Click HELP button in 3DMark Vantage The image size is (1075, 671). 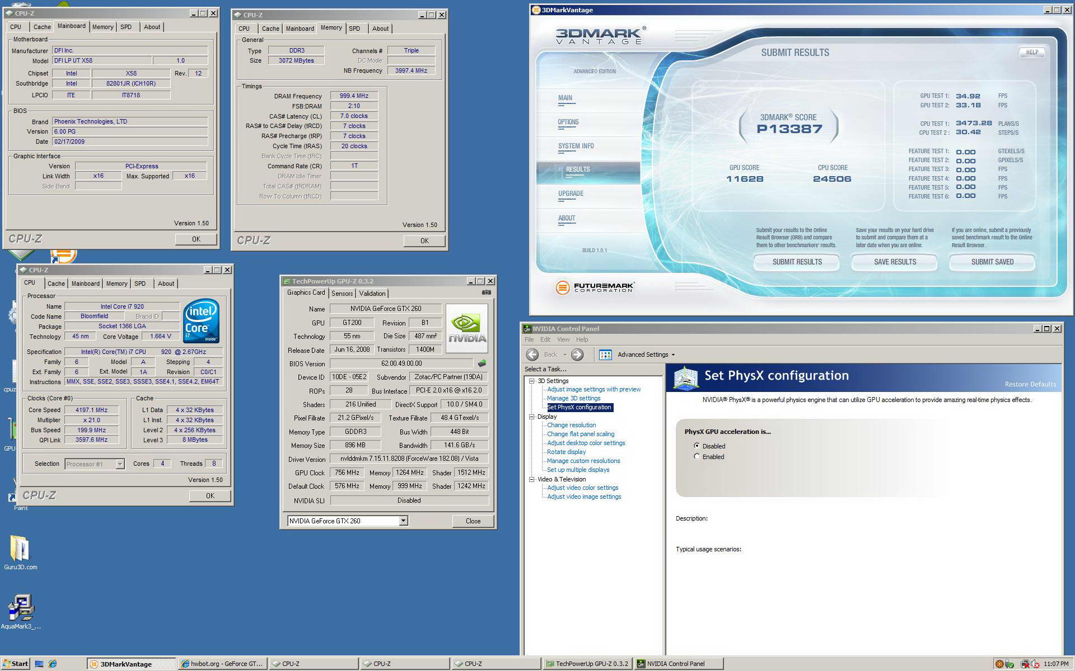pyautogui.click(x=1032, y=52)
